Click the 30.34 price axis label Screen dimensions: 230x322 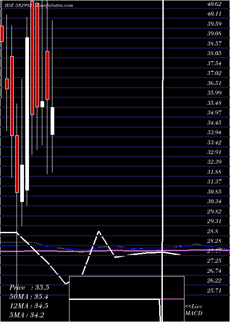click(x=214, y=201)
